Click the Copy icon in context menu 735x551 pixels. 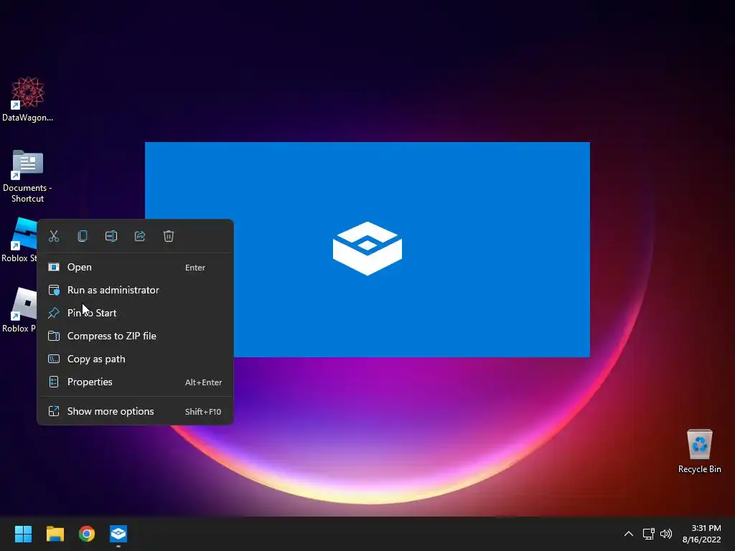(83, 236)
